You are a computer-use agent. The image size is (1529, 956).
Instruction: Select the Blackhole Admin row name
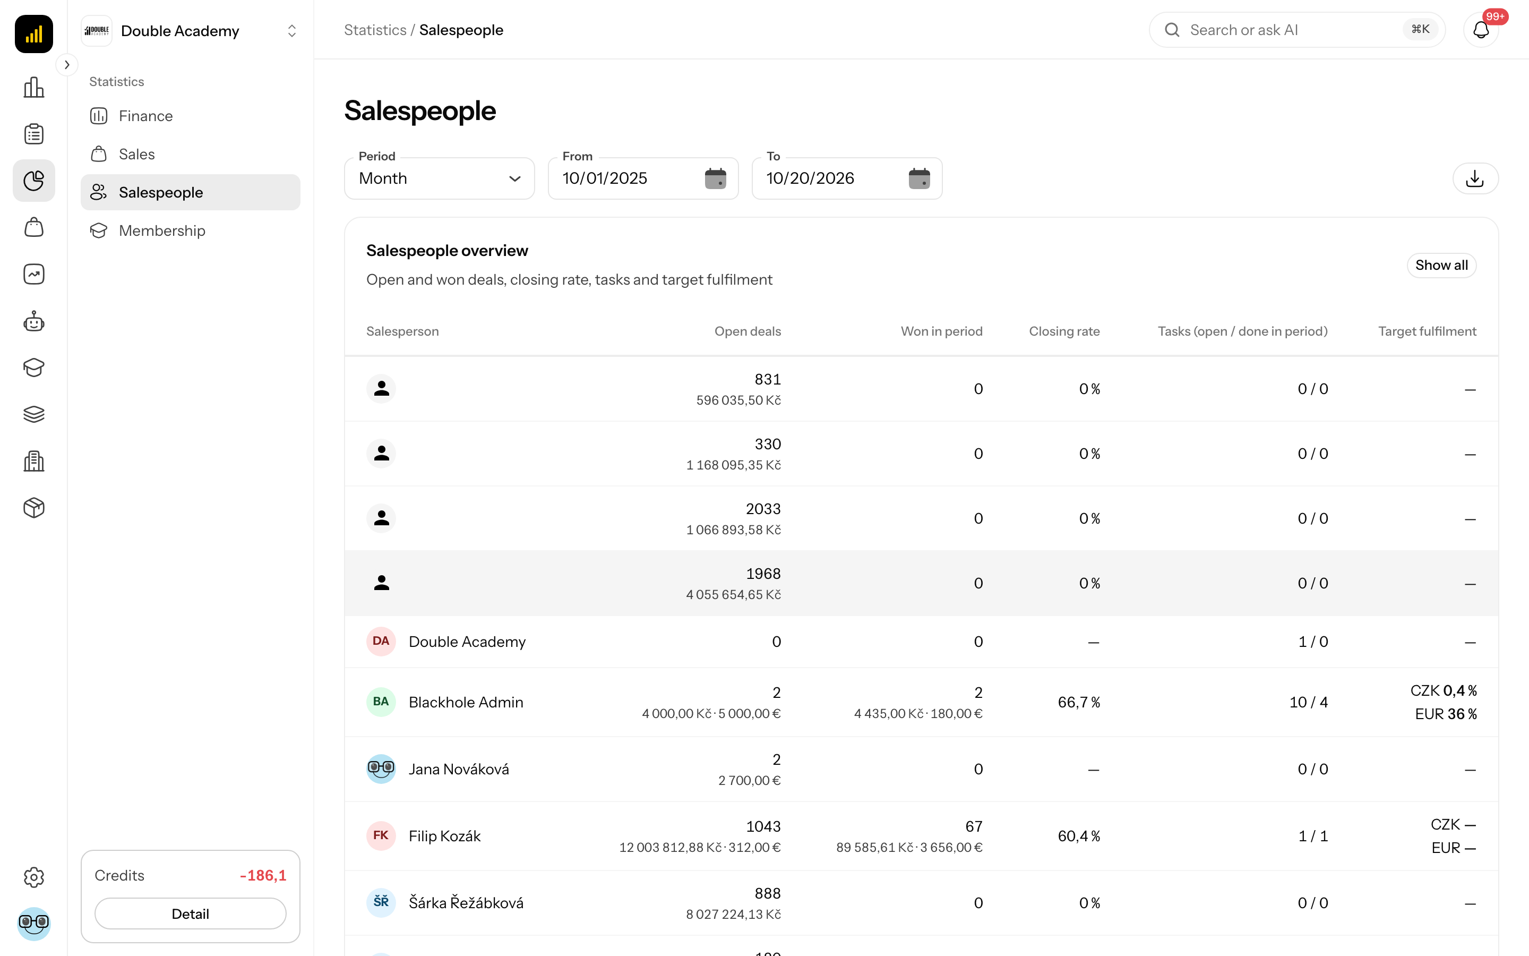[x=466, y=702]
